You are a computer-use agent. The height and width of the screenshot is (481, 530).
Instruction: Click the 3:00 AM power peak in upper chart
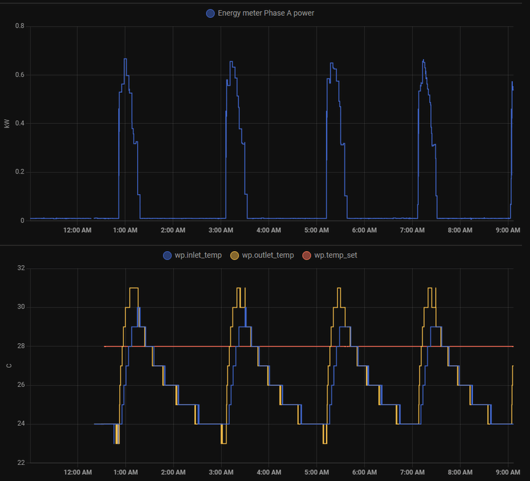(231, 62)
